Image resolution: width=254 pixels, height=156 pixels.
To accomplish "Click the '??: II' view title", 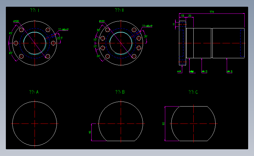I will [119, 10].
